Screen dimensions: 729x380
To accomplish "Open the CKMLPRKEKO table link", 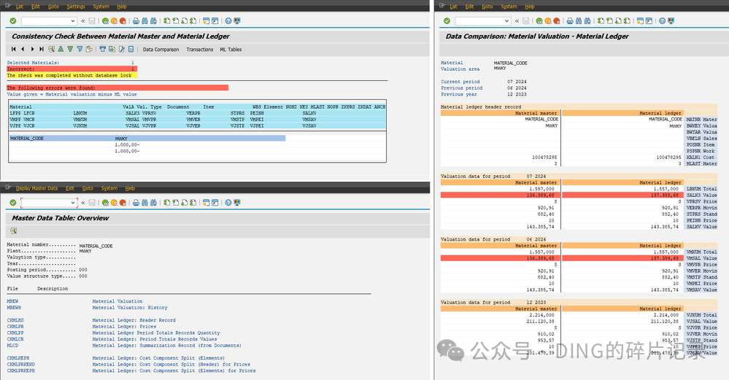I will pos(21,365).
